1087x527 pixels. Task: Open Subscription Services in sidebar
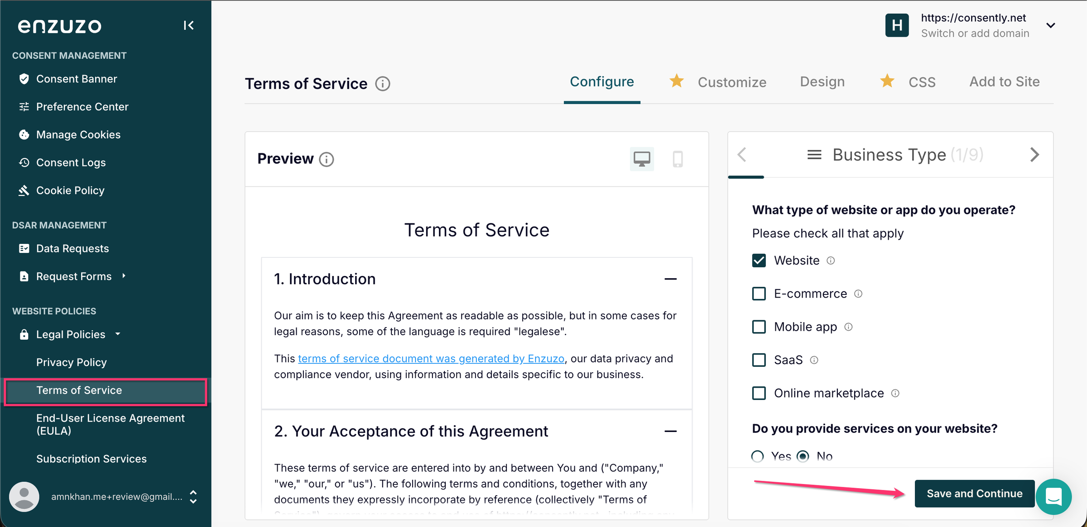click(x=91, y=459)
